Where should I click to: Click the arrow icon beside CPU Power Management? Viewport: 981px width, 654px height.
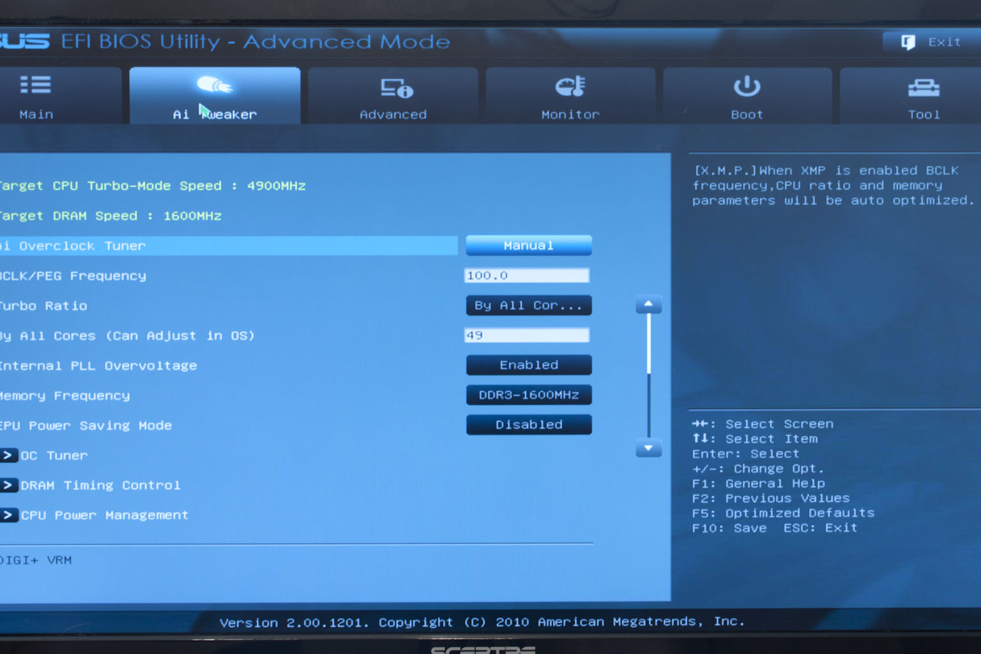coord(8,515)
